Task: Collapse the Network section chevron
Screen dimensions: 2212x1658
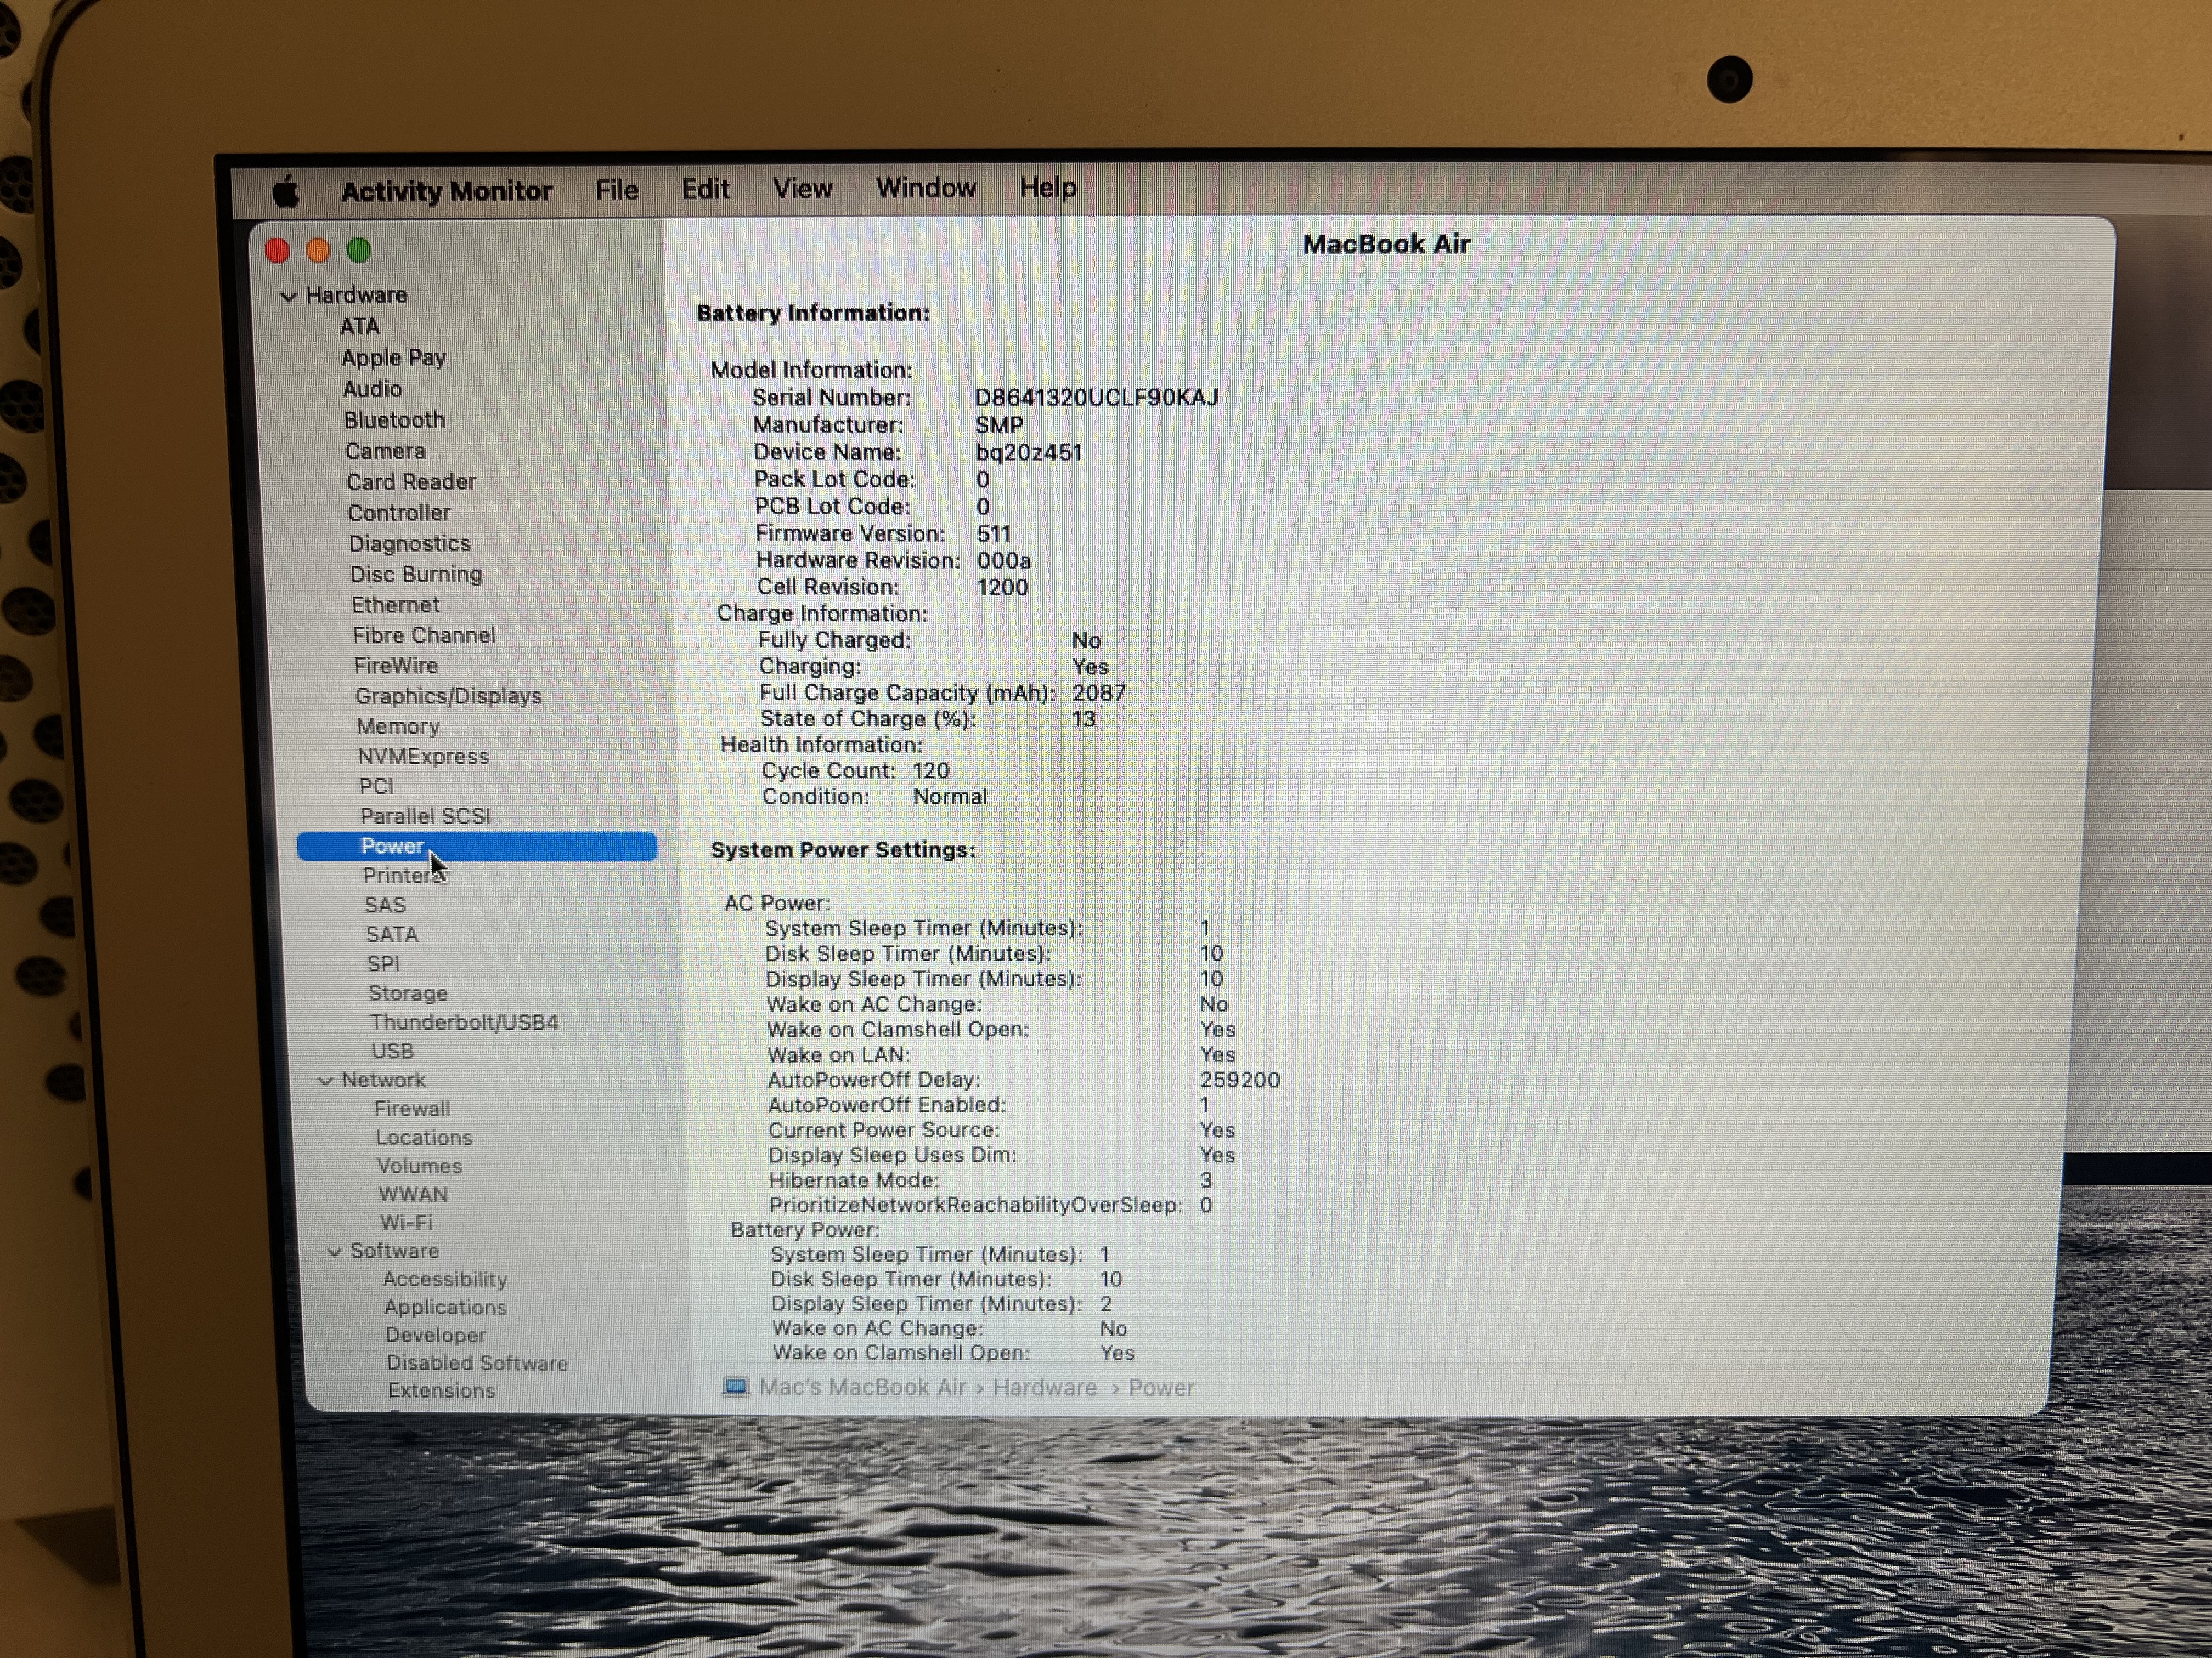Action: (325, 1080)
